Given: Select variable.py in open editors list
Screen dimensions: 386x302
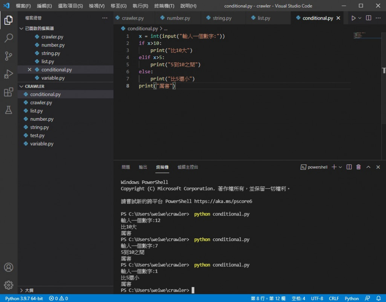Looking at the screenshot, I should pos(66,78).
